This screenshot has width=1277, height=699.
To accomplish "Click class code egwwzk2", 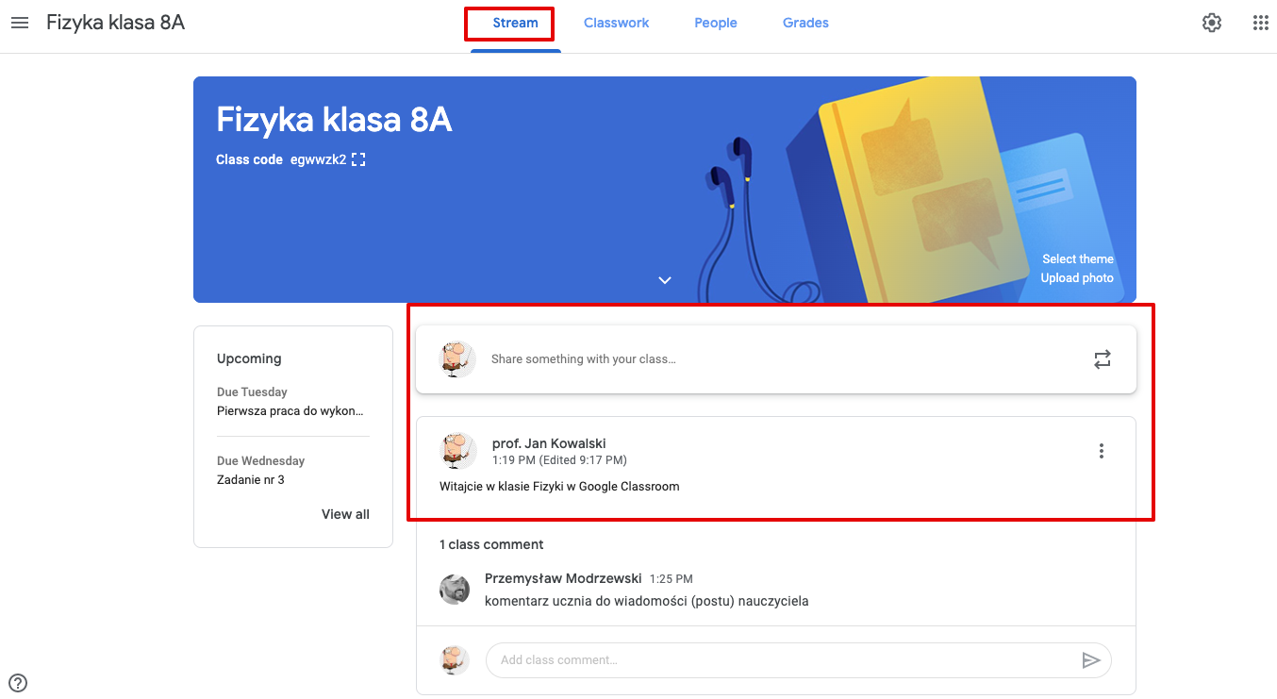I will [x=318, y=159].
